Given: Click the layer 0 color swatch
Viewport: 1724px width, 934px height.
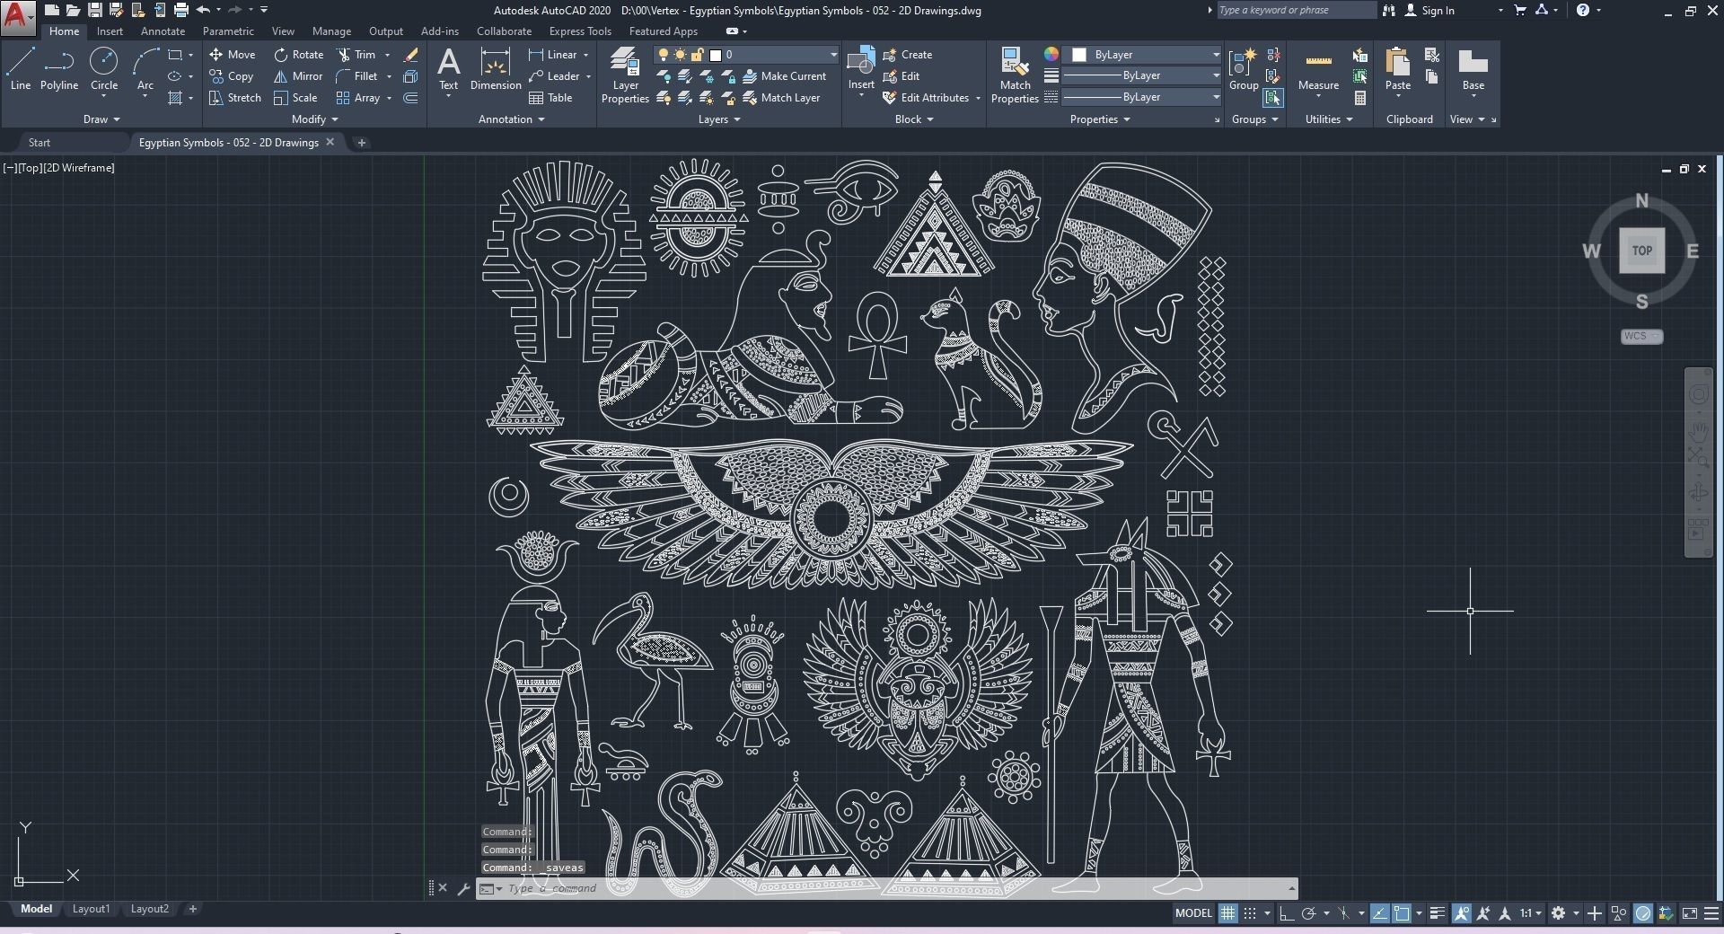Looking at the screenshot, I should pos(716,55).
